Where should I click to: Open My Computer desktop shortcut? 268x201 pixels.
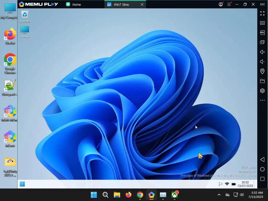click(x=9, y=11)
